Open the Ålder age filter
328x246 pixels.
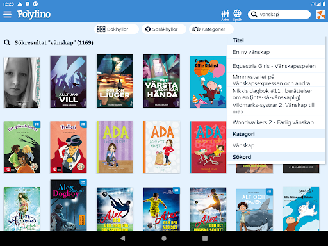click(225, 15)
